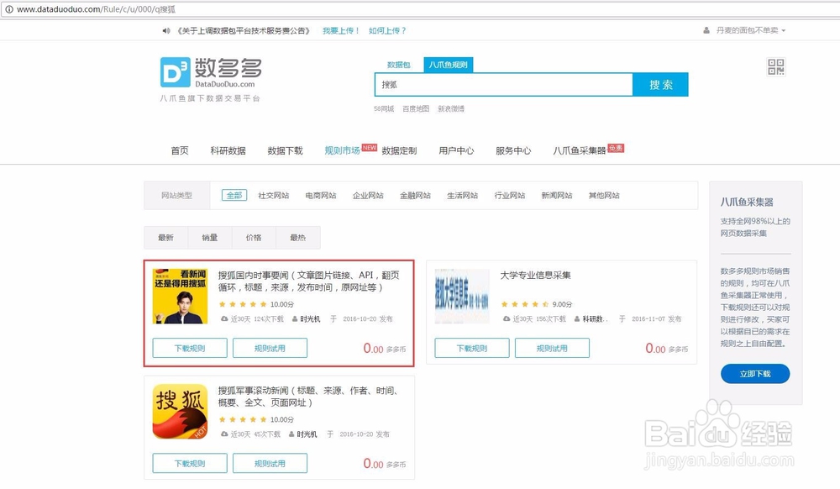Screen dimensions: 840x489
Task: Filter by 其他网站 type
Action: coord(604,196)
